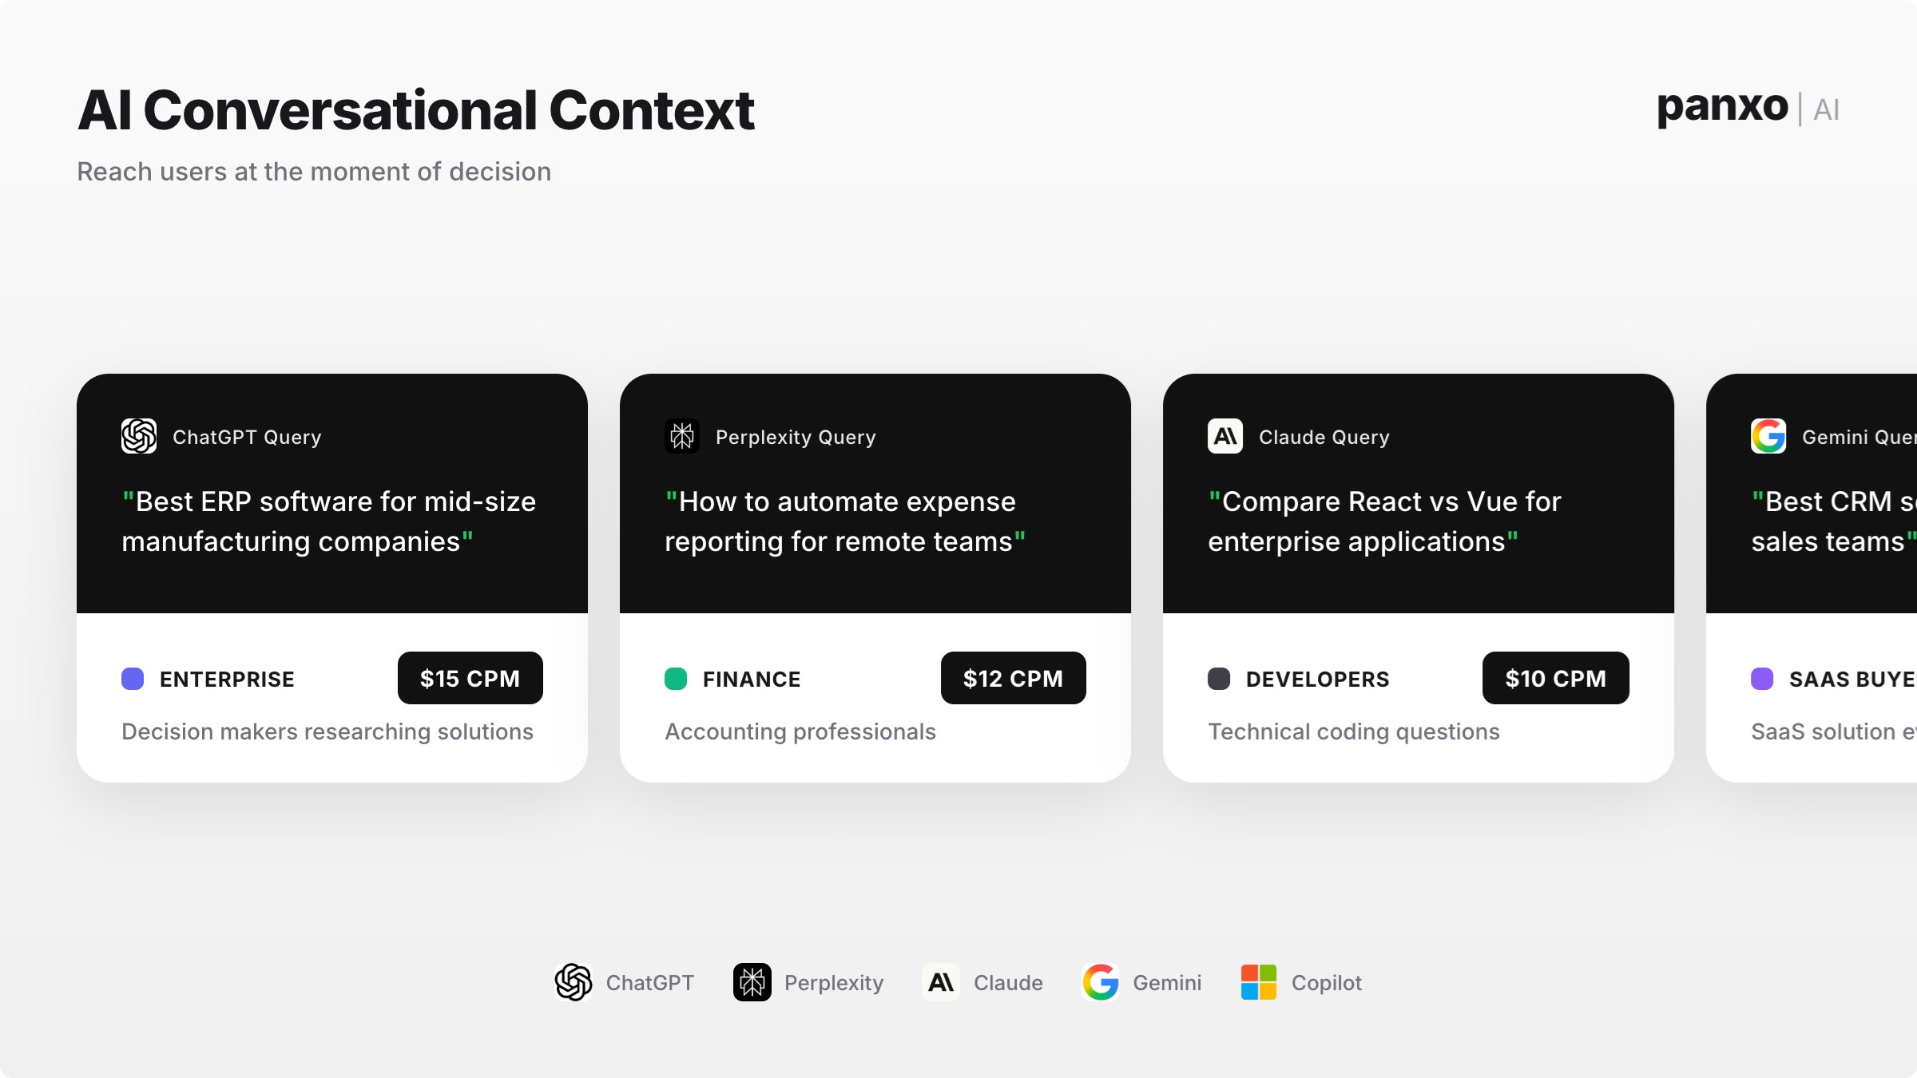Click the ChatGPT icon in the first card

click(139, 436)
